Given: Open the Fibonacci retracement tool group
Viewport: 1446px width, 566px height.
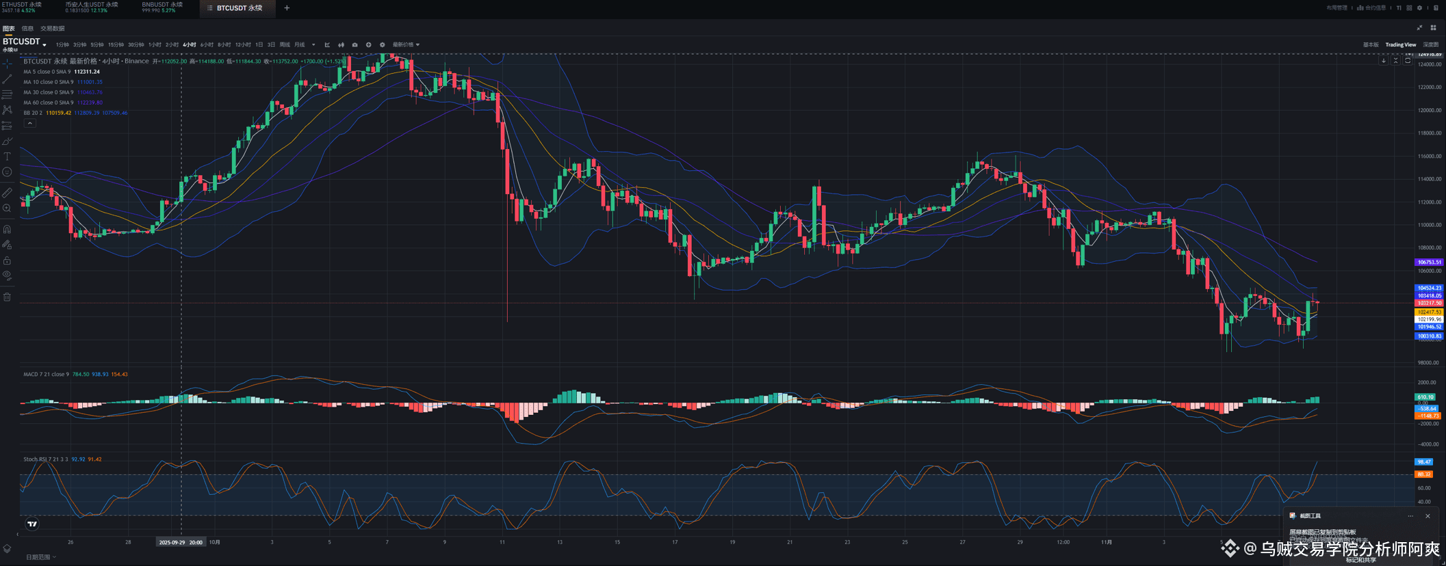Looking at the screenshot, I should (7, 95).
